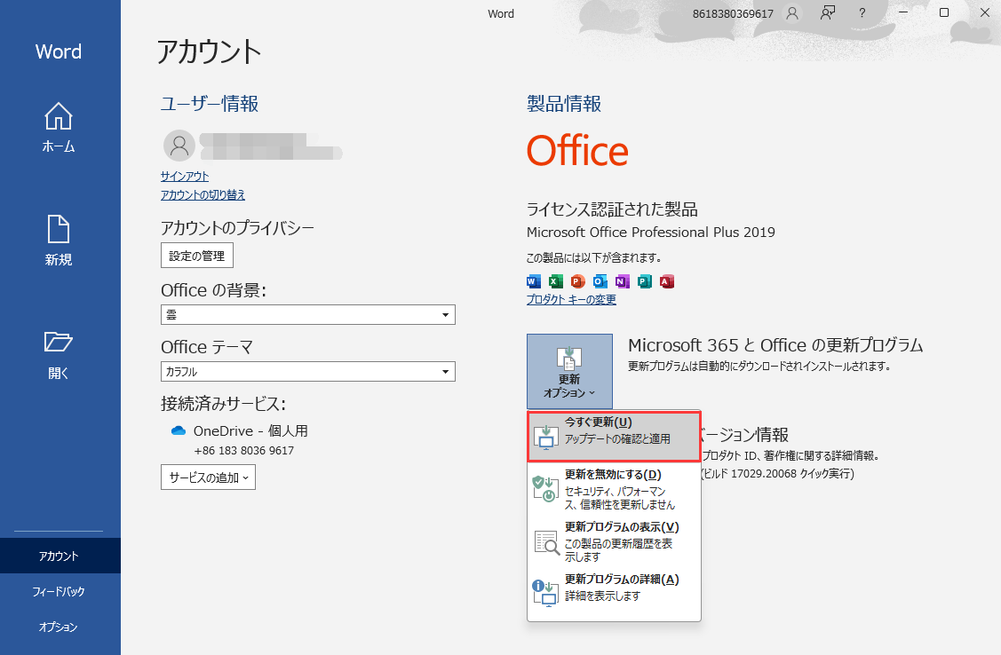This screenshot has height=655, width=1001.
Task: Select 更新を無効にする(D) menu item
Action: (x=614, y=489)
